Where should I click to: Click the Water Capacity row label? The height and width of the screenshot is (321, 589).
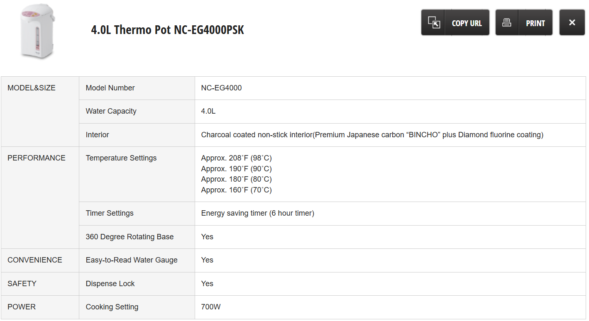tap(111, 111)
